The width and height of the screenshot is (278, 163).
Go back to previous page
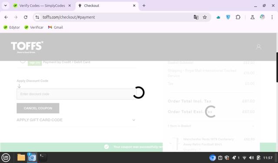pos(6,17)
